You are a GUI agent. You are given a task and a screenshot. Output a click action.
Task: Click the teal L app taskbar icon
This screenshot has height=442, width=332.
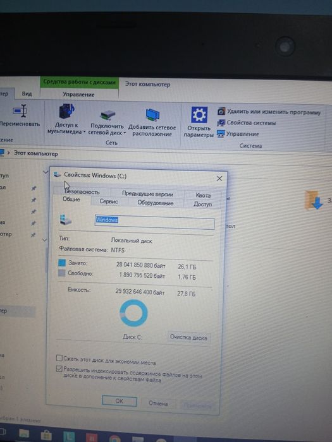tap(69, 437)
